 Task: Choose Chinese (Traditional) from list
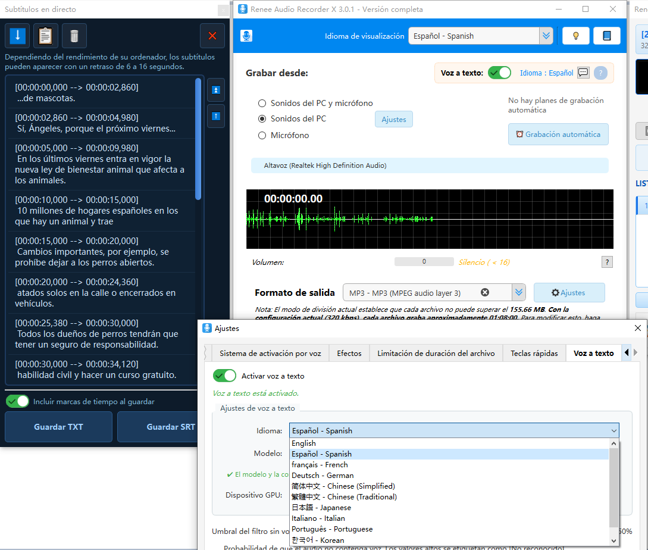(449, 496)
